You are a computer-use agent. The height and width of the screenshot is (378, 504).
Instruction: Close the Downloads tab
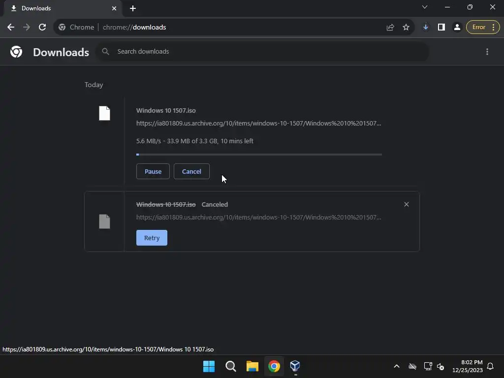pos(114,8)
